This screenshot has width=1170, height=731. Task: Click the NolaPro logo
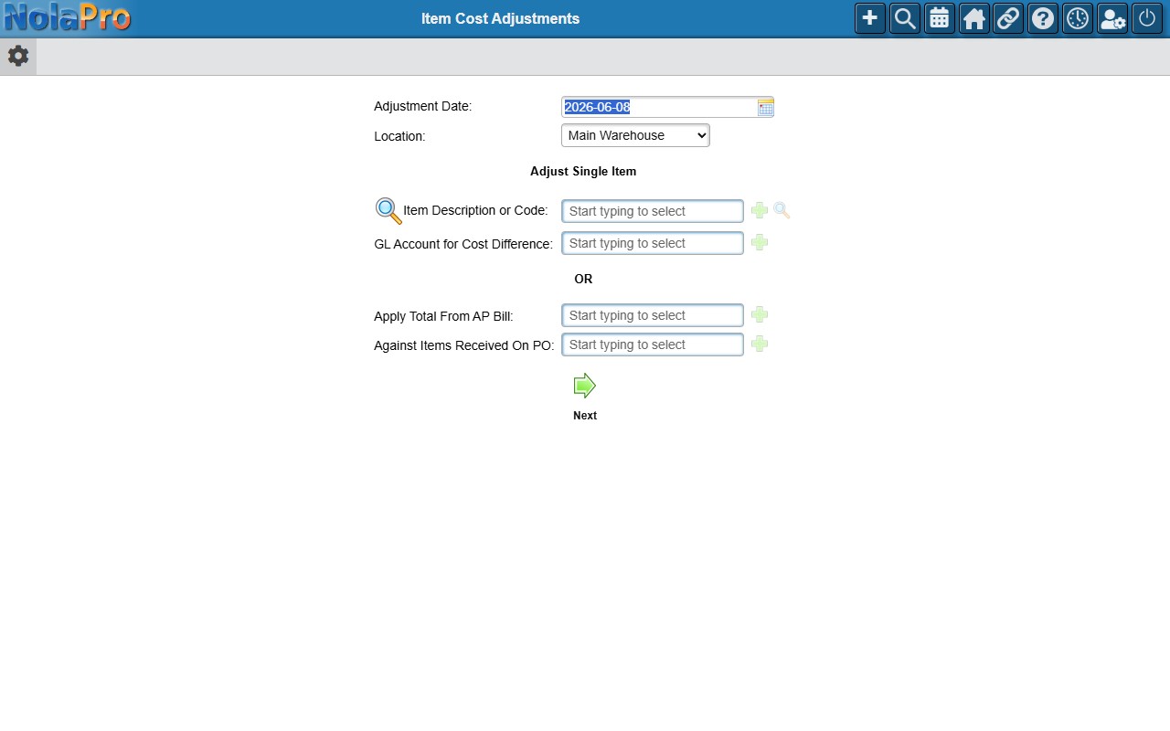point(67,17)
